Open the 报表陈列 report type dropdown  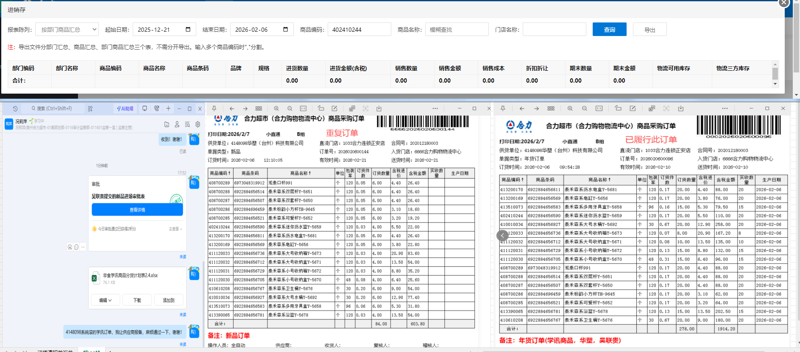tap(67, 30)
